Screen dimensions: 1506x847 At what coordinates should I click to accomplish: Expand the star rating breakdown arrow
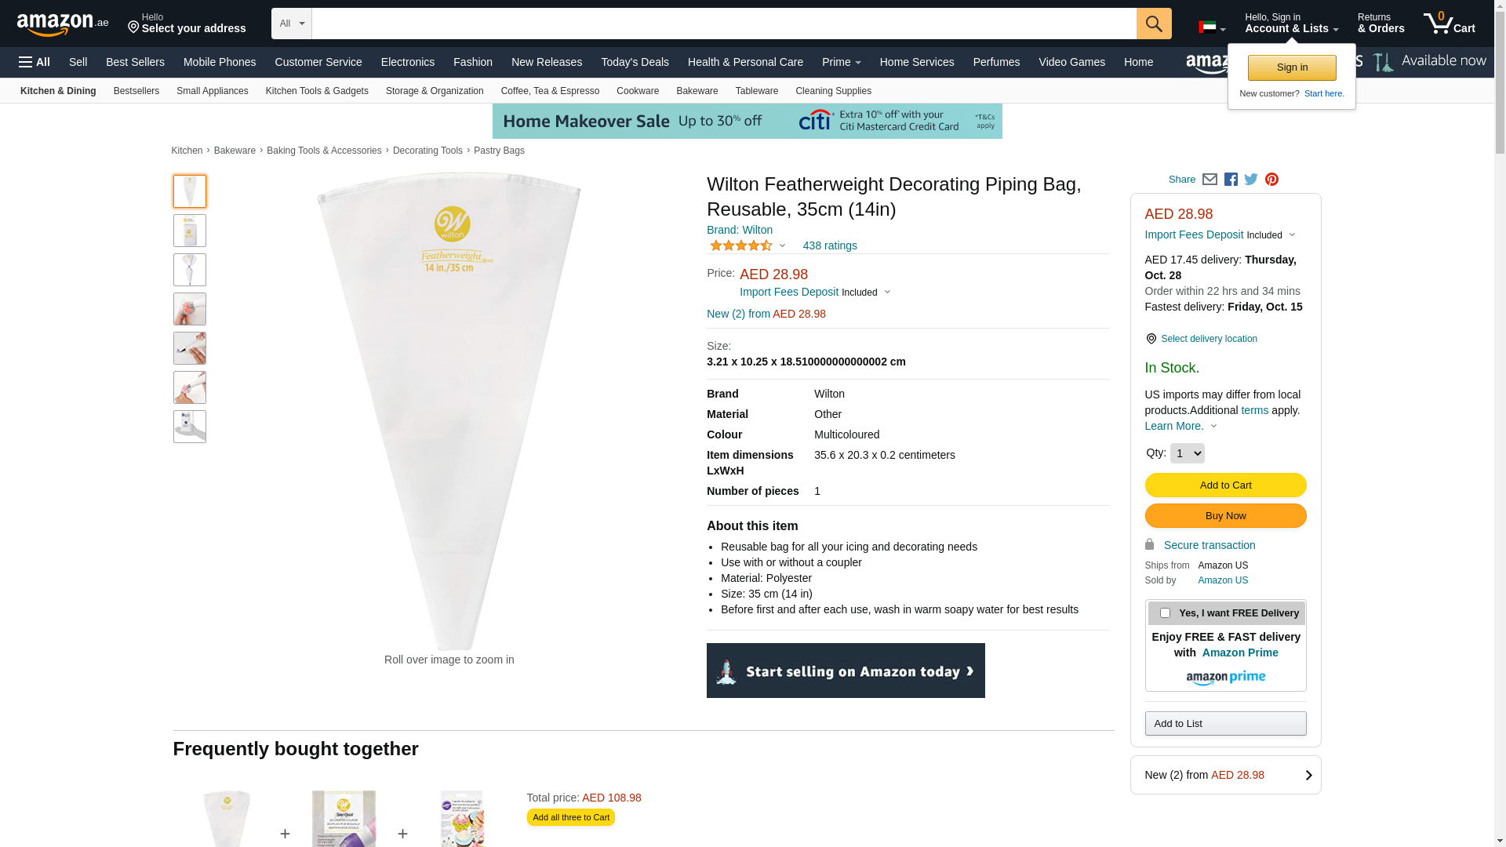[782, 245]
